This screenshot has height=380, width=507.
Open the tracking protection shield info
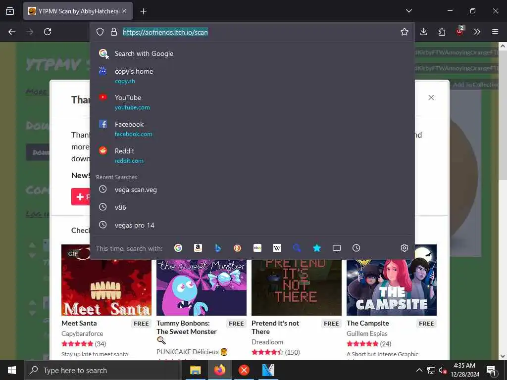[100, 32]
